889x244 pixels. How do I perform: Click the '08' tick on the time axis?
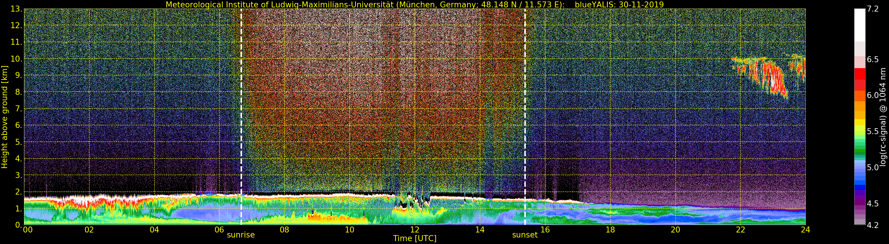(284, 230)
